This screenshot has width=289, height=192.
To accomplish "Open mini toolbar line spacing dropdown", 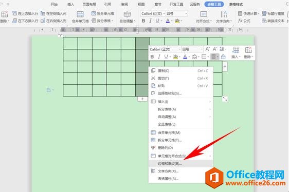I will click(x=223, y=49).
